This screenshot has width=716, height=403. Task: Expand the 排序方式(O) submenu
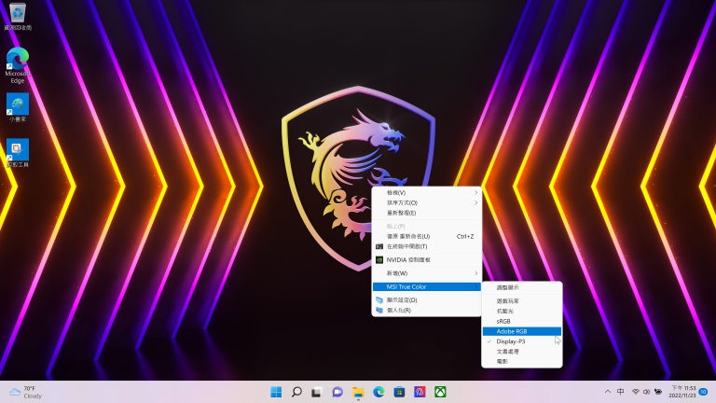pos(427,202)
